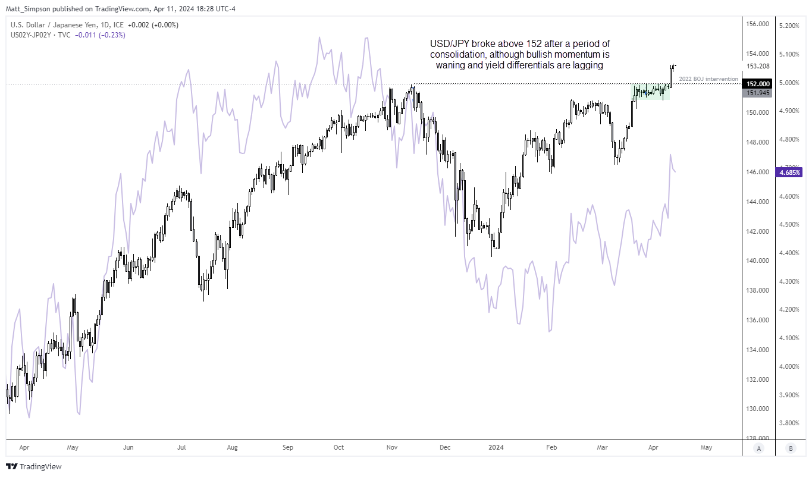Click the 132.000 price axis label
The width and height of the screenshot is (812, 477).
click(757, 379)
